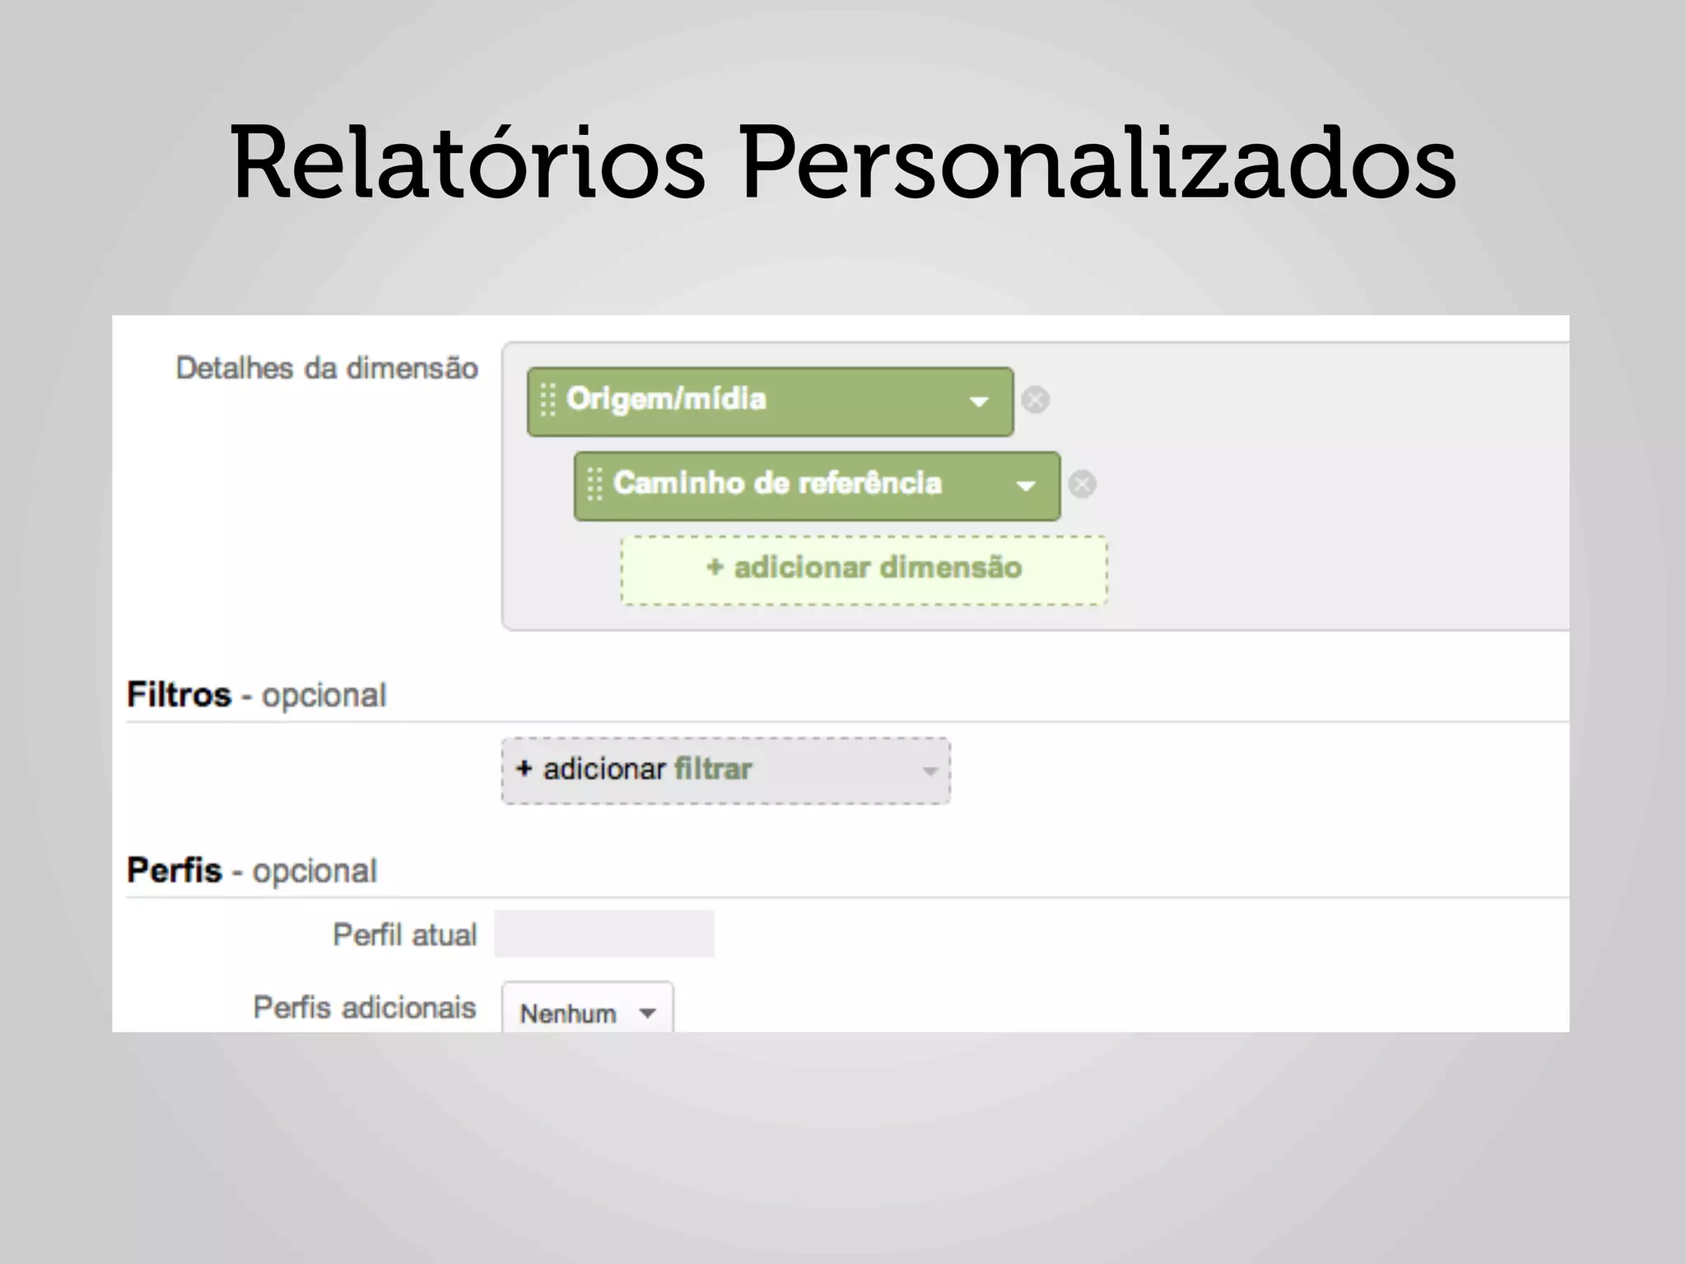Grab the drag handle on Origem/mídia
Screen dimensions: 1686x1264
pyautogui.click(x=547, y=400)
